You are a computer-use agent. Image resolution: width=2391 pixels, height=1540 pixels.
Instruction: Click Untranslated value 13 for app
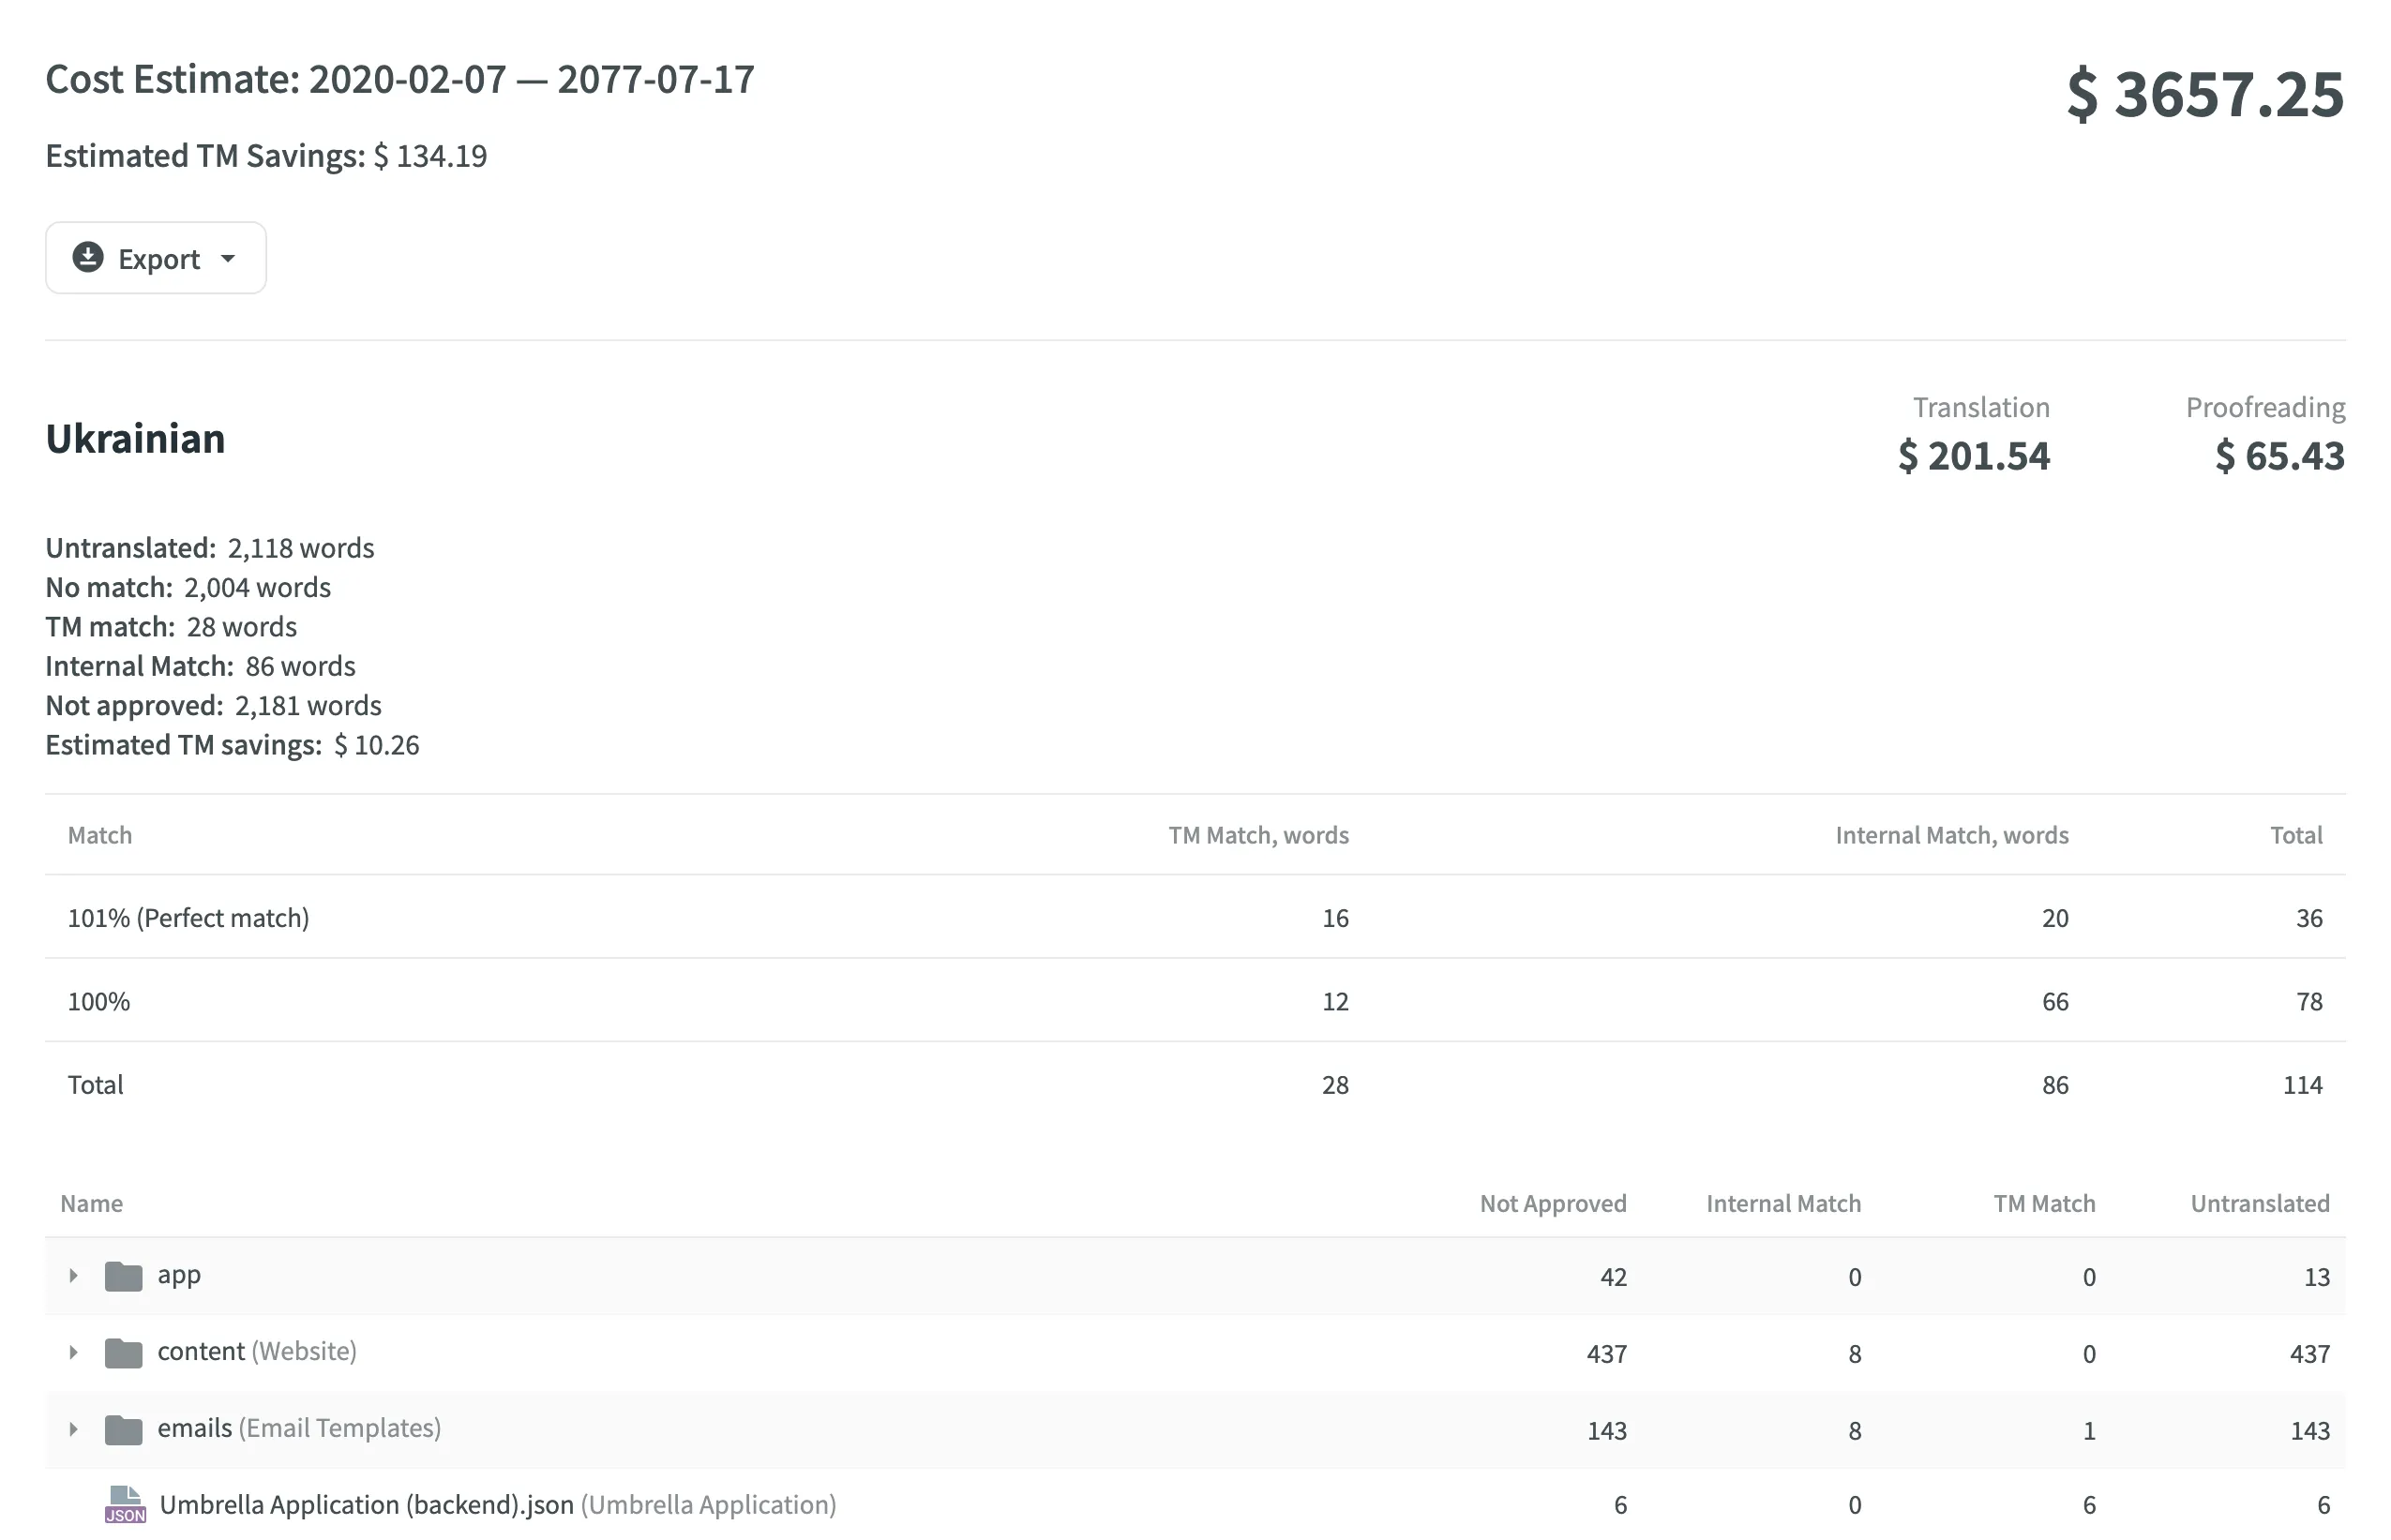2317,1277
